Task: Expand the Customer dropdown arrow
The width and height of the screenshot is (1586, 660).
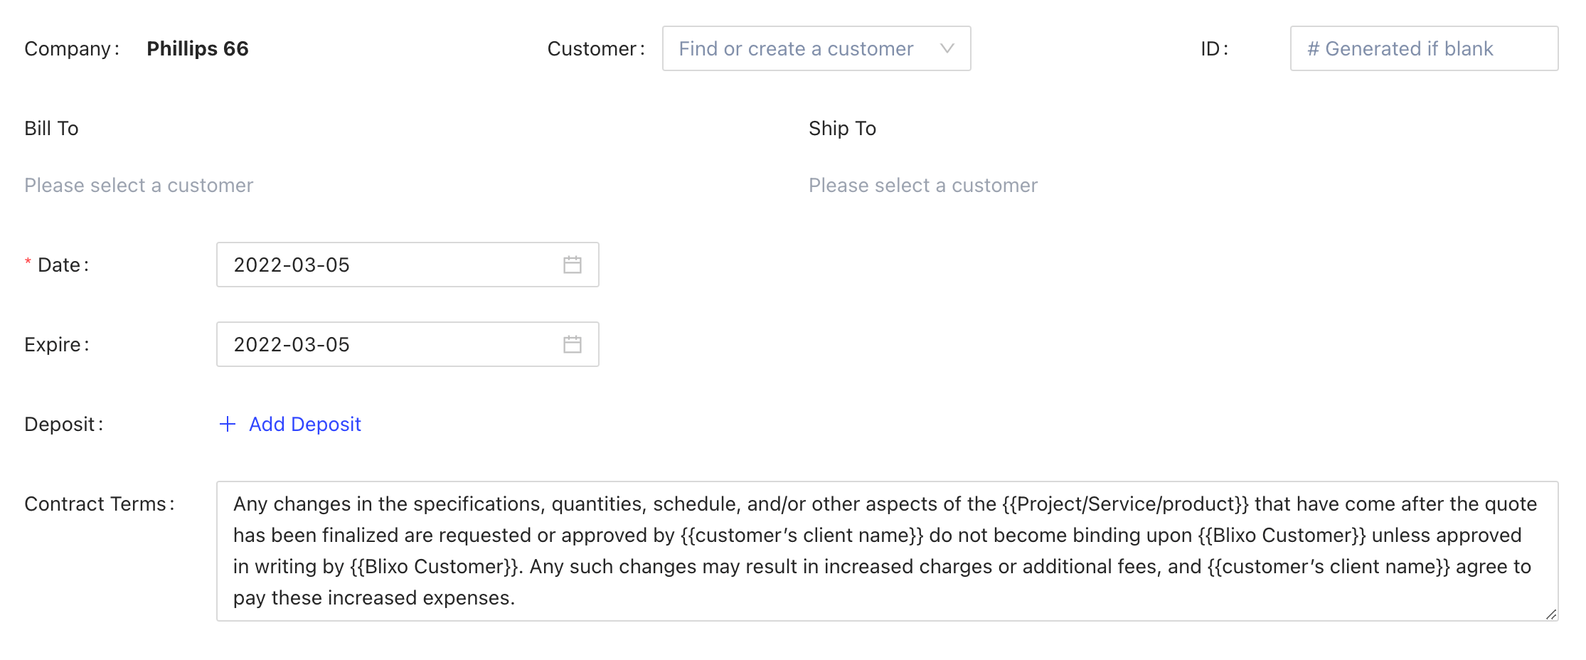Action: pos(947,48)
